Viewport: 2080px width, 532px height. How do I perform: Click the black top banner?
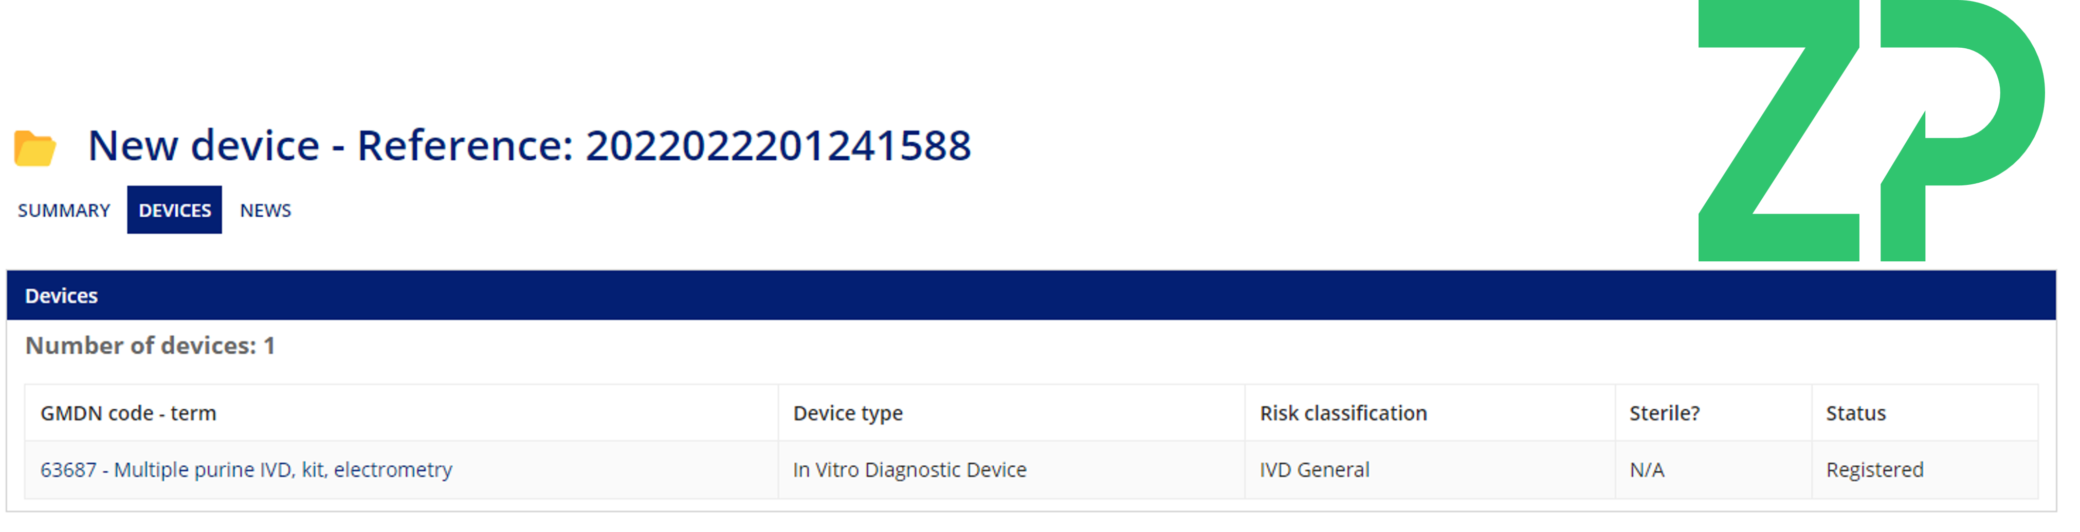click(808, 48)
